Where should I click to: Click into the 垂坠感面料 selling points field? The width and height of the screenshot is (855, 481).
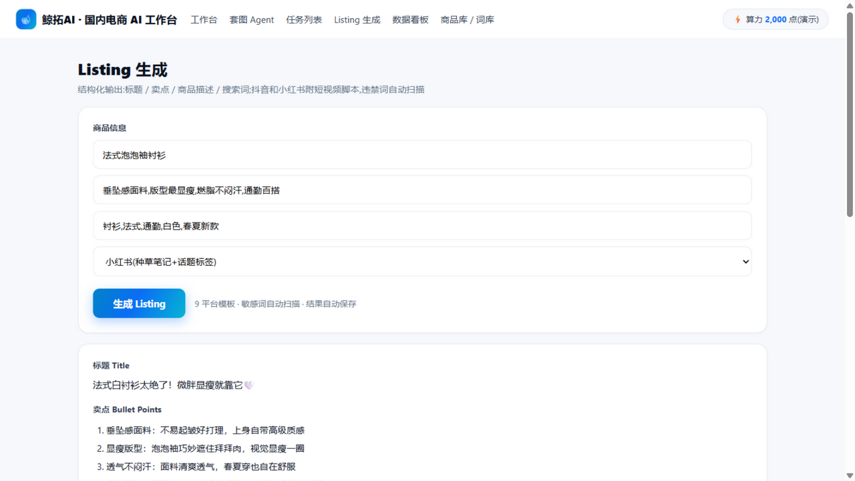422,190
